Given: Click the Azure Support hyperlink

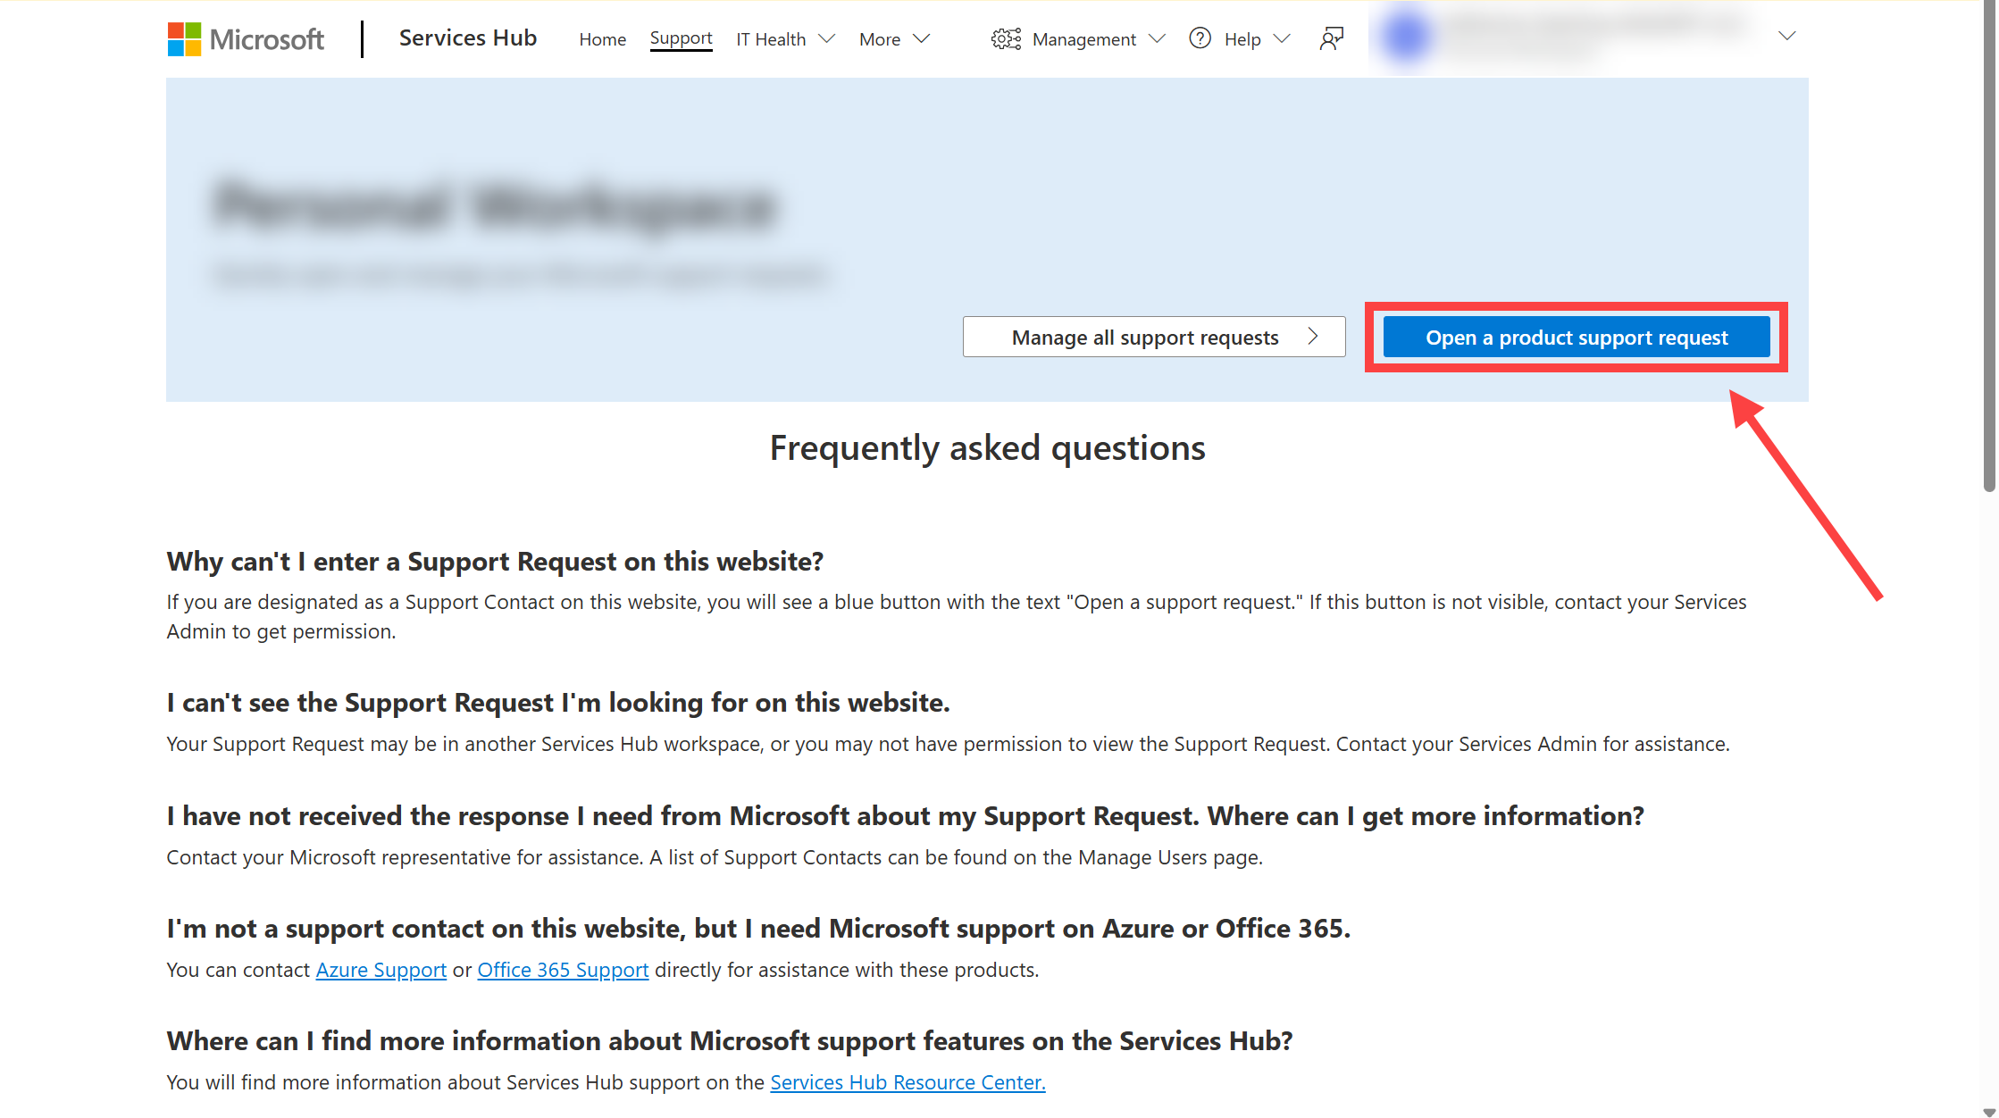Looking at the screenshot, I should pyautogui.click(x=381, y=969).
